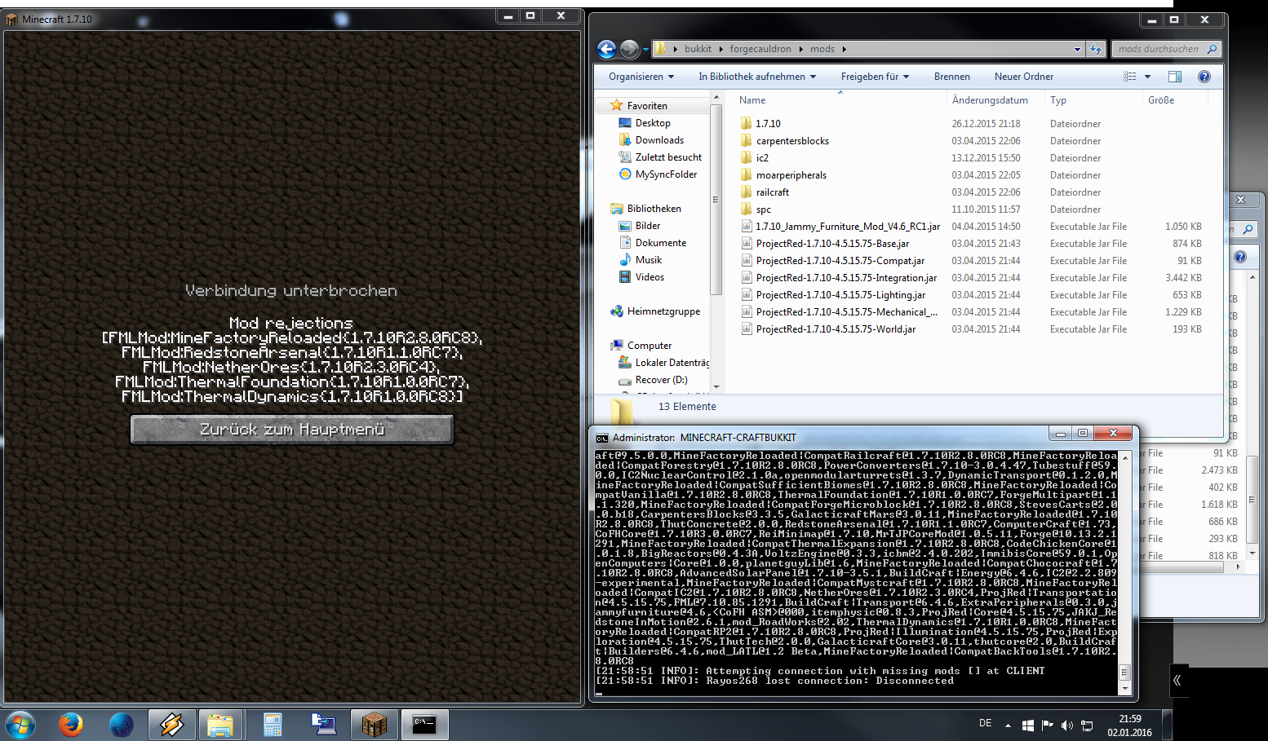Show hidden tray icons arrow
The height and width of the screenshot is (741, 1268).
1008,725
